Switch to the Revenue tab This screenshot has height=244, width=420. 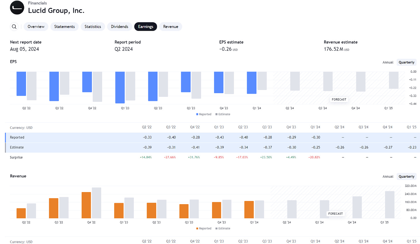pos(171,27)
